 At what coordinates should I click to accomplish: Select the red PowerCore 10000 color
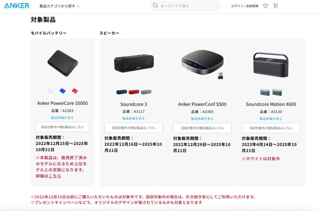click(x=75, y=91)
